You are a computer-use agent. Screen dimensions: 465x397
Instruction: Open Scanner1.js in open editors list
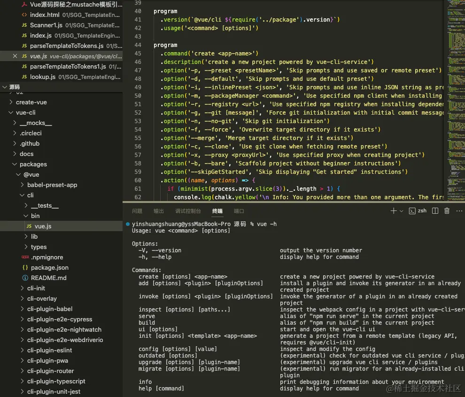click(x=61, y=25)
